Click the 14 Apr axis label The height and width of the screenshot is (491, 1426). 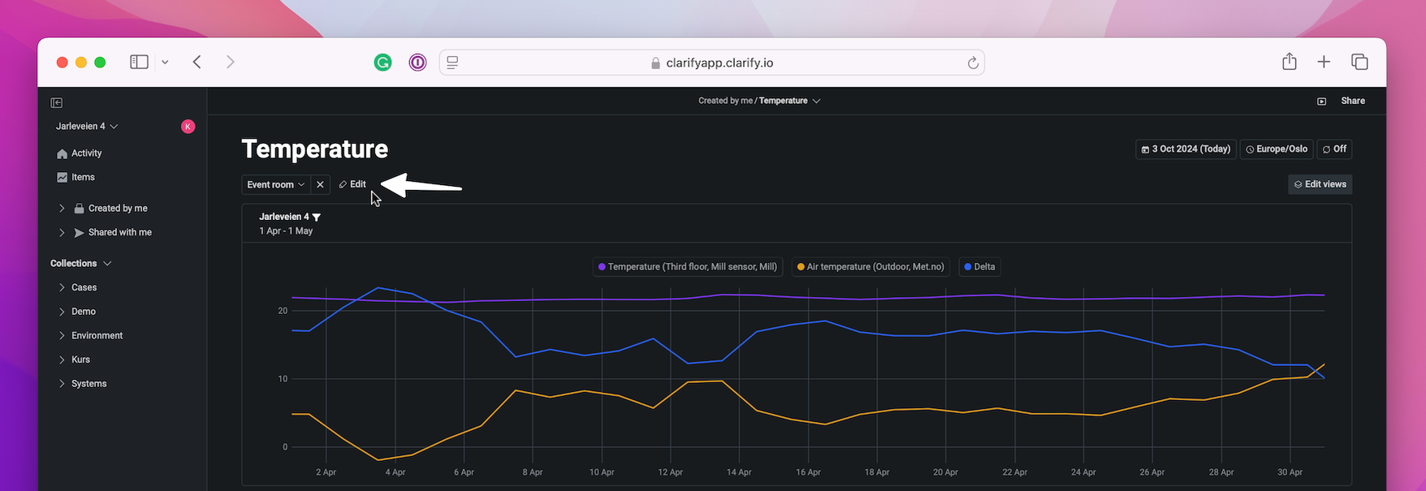739,472
